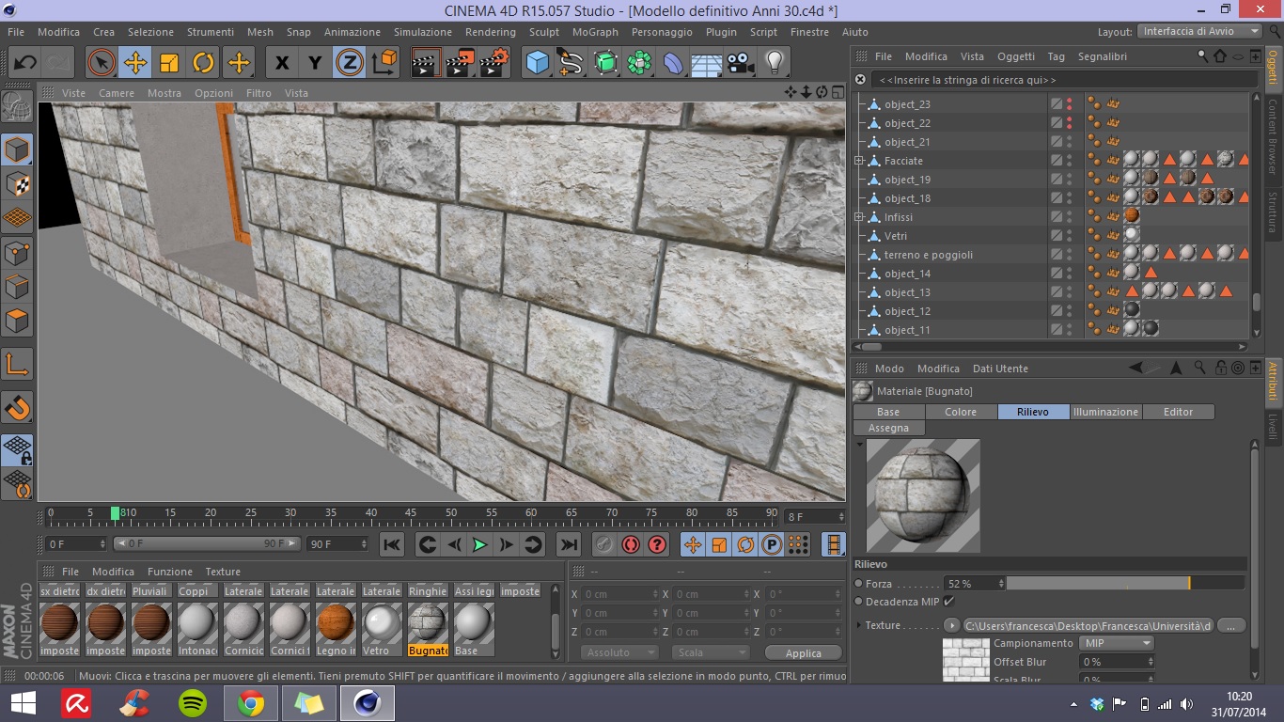Select the Rotate tool in top toolbar

[x=204, y=63]
